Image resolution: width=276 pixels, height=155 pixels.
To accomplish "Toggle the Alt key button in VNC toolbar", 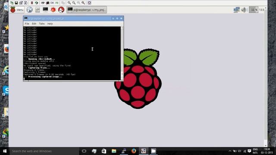I will pyautogui.click(x=56, y=3).
